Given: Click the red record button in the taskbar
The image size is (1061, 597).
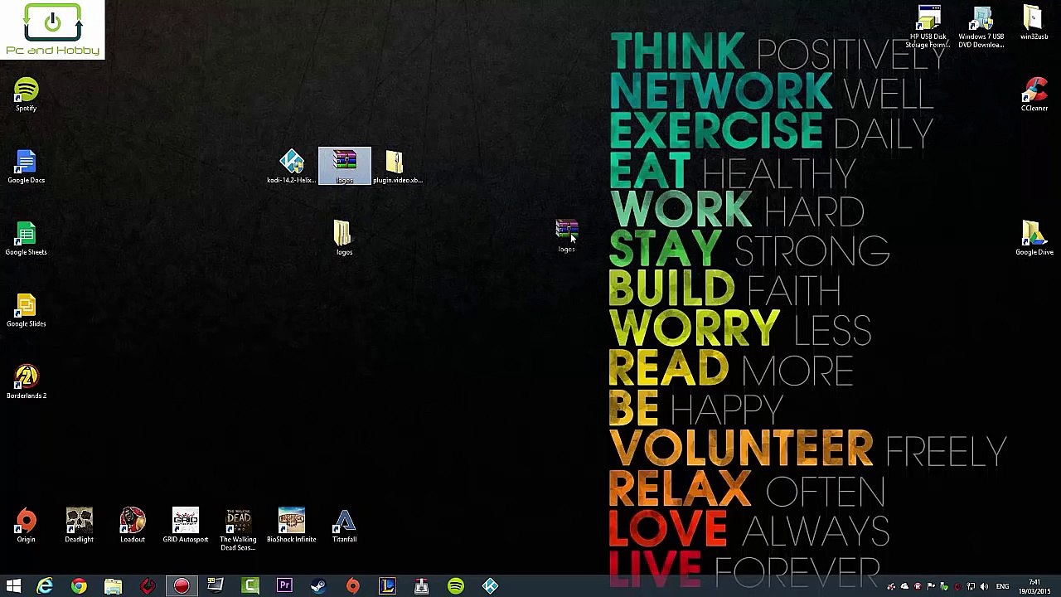Looking at the screenshot, I should pos(182,587).
